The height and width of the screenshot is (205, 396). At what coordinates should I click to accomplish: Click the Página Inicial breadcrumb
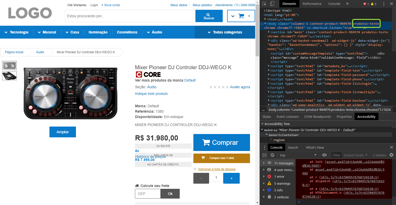(x=14, y=52)
